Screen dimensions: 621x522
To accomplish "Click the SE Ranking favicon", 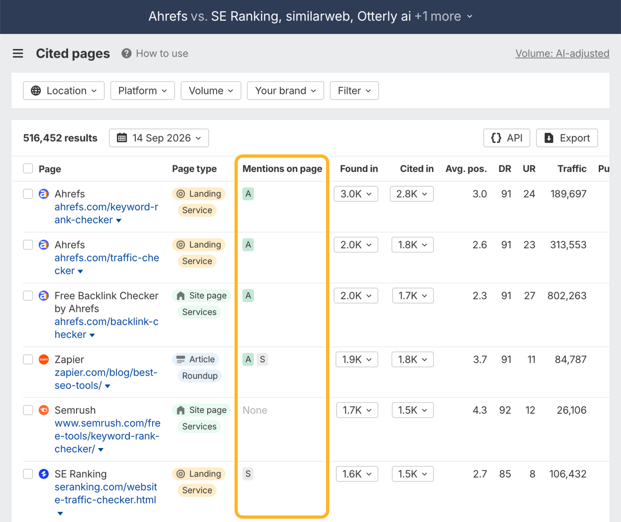I will (44, 474).
